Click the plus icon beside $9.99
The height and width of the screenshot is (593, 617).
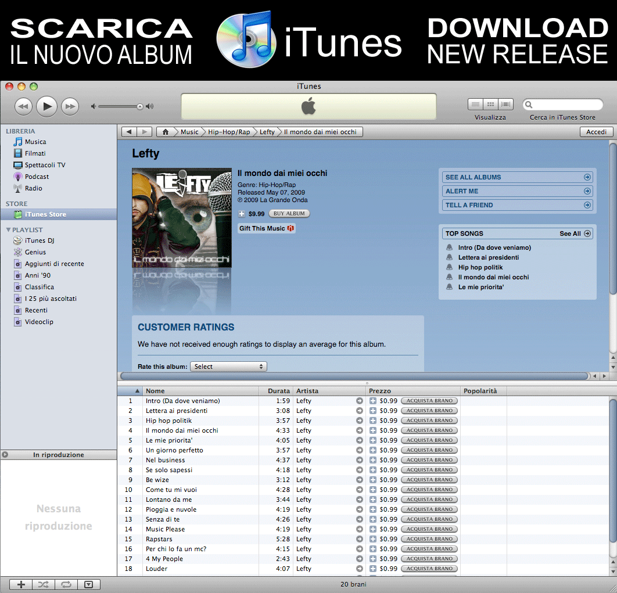click(242, 214)
